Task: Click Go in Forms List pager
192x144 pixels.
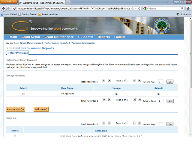Action: [170, 124]
